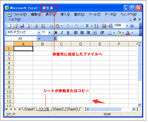Viewport: 148px width, 122px height.
Task: Open the ウィンドウ(W) menu
Action: (x=128, y=14)
